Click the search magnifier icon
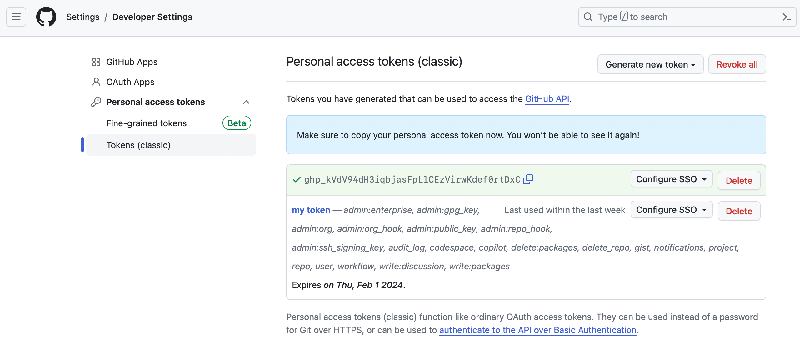 tap(588, 17)
